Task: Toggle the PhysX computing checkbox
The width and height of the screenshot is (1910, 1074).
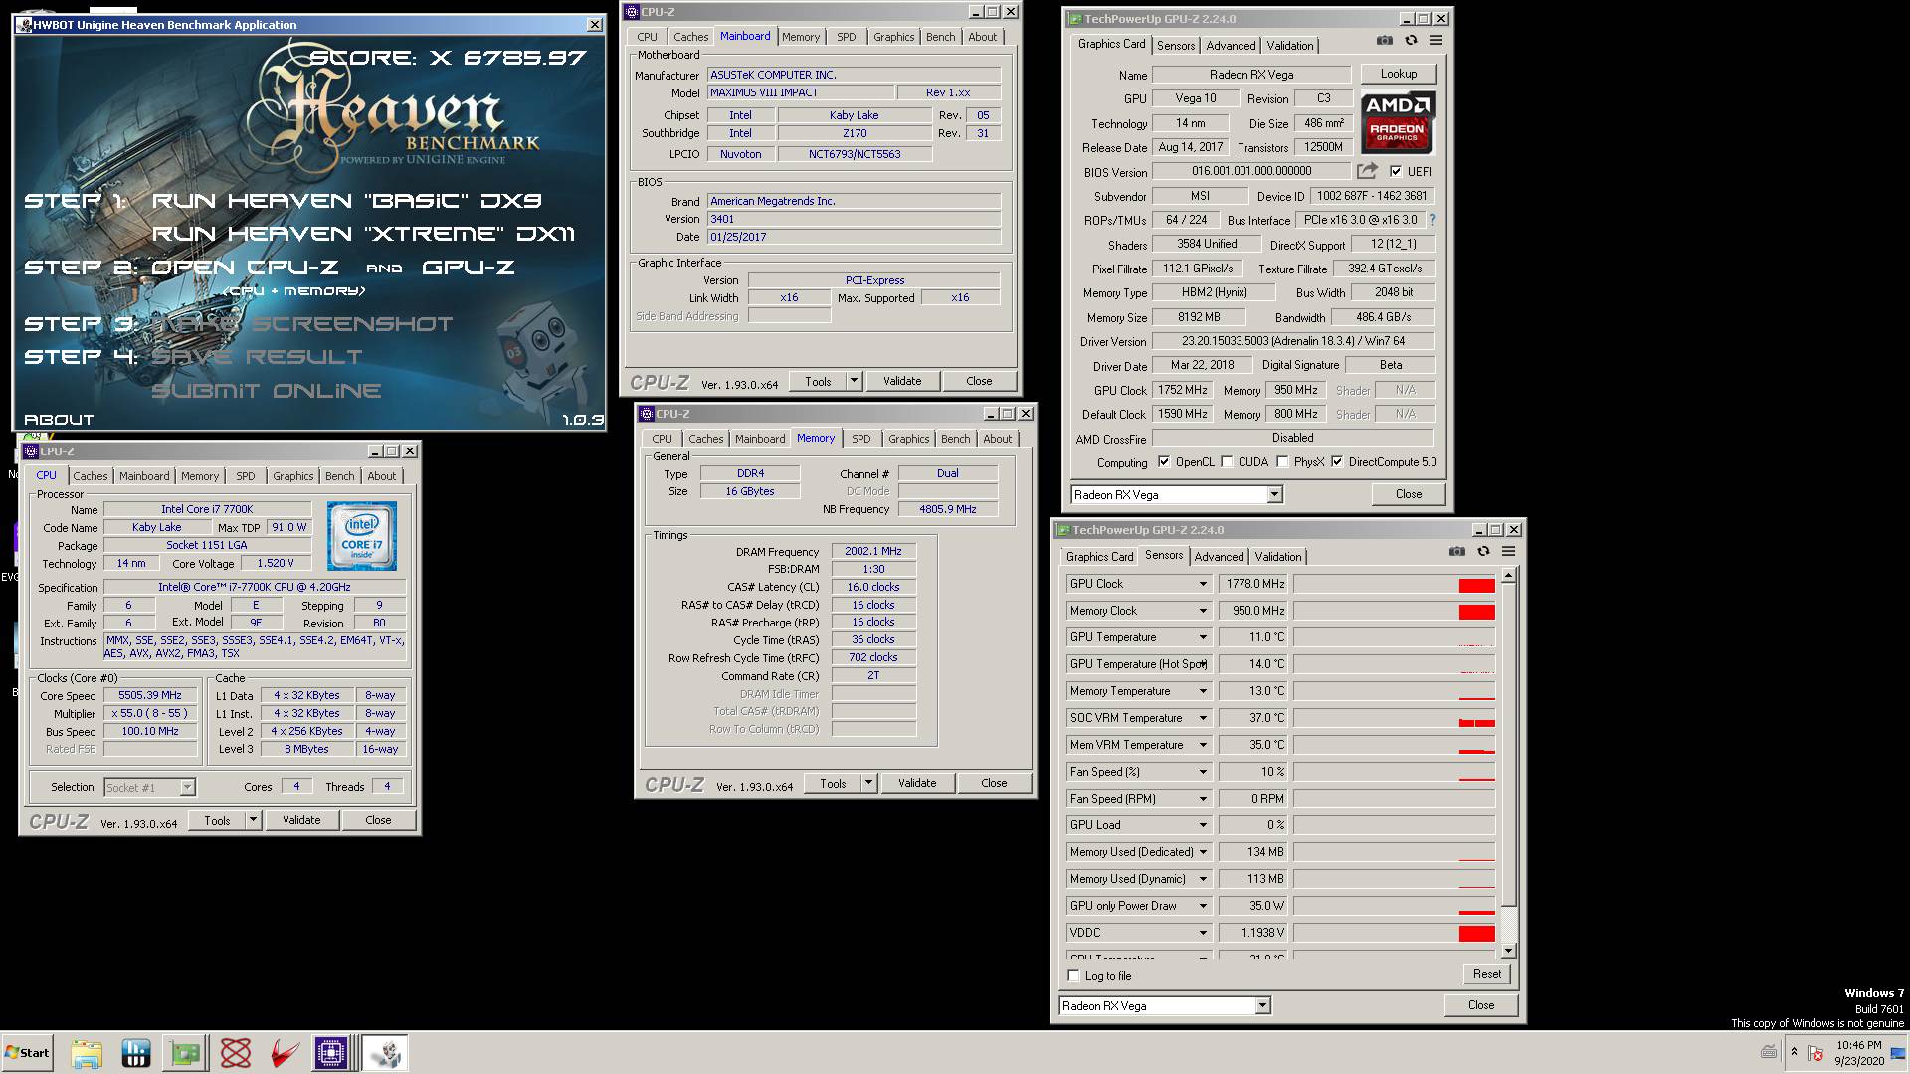Action: click(x=1282, y=462)
